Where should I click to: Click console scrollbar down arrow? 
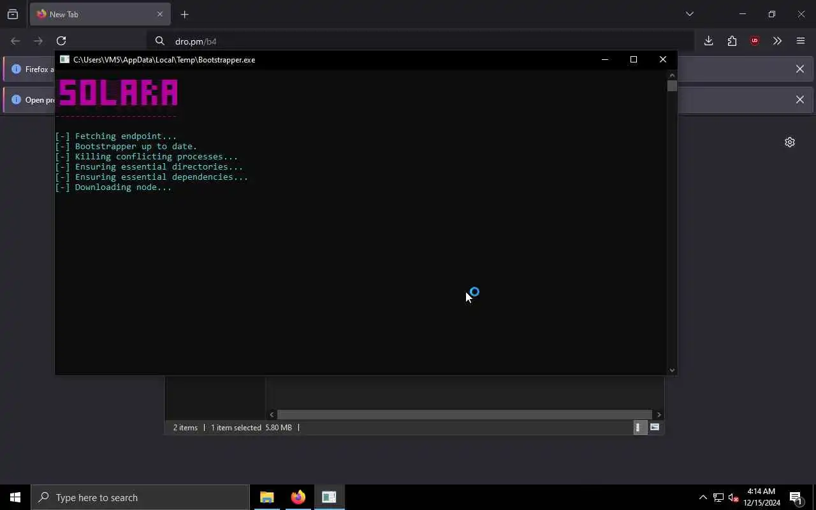click(672, 370)
